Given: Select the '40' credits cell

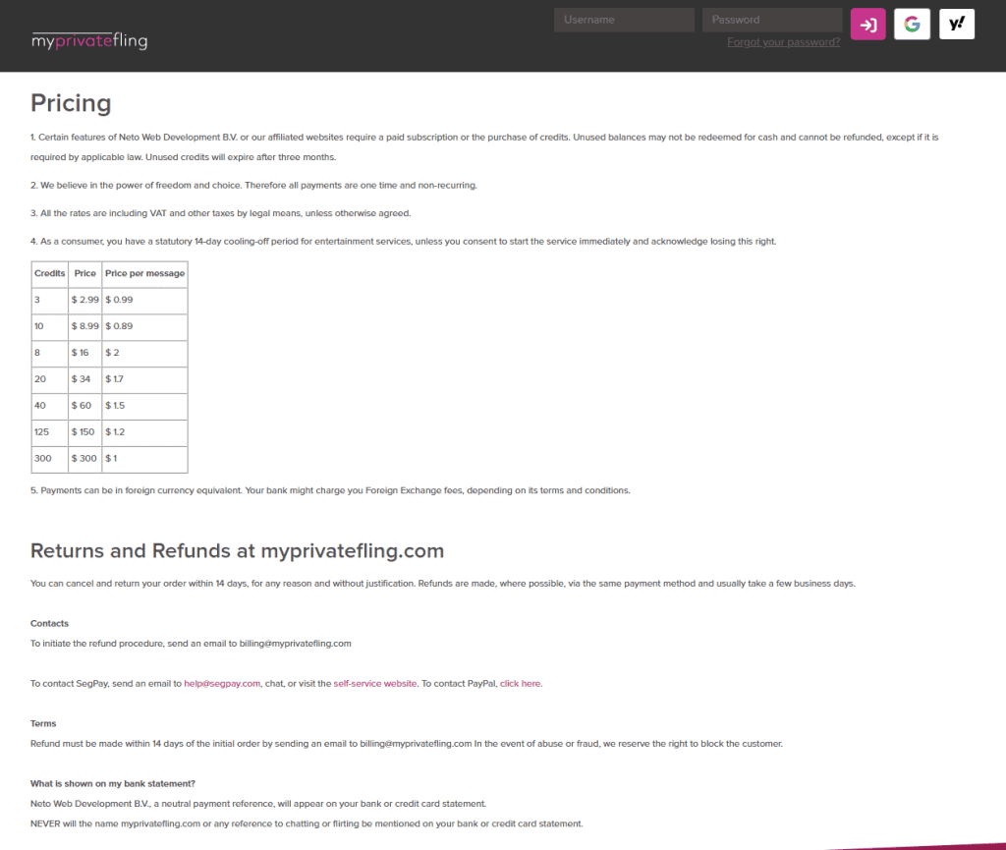Looking at the screenshot, I should pos(49,406).
